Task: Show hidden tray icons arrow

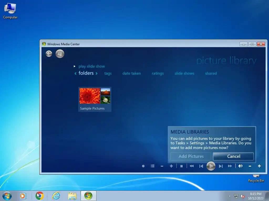Action: pyautogui.click(x=230, y=196)
